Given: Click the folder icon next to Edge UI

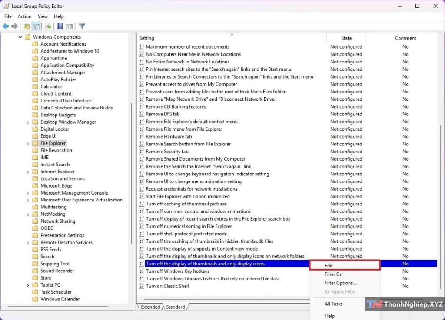Looking at the screenshot, I should pyautogui.click(x=35, y=136).
